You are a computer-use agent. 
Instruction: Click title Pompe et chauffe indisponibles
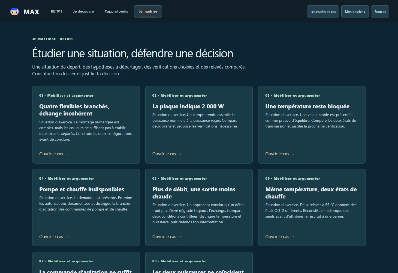tap(82, 189)
